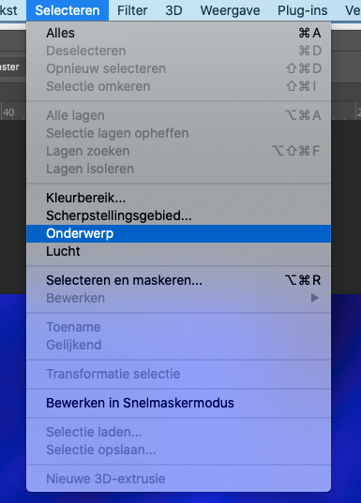Click the Transformatie selectie entry

[178, 374]
